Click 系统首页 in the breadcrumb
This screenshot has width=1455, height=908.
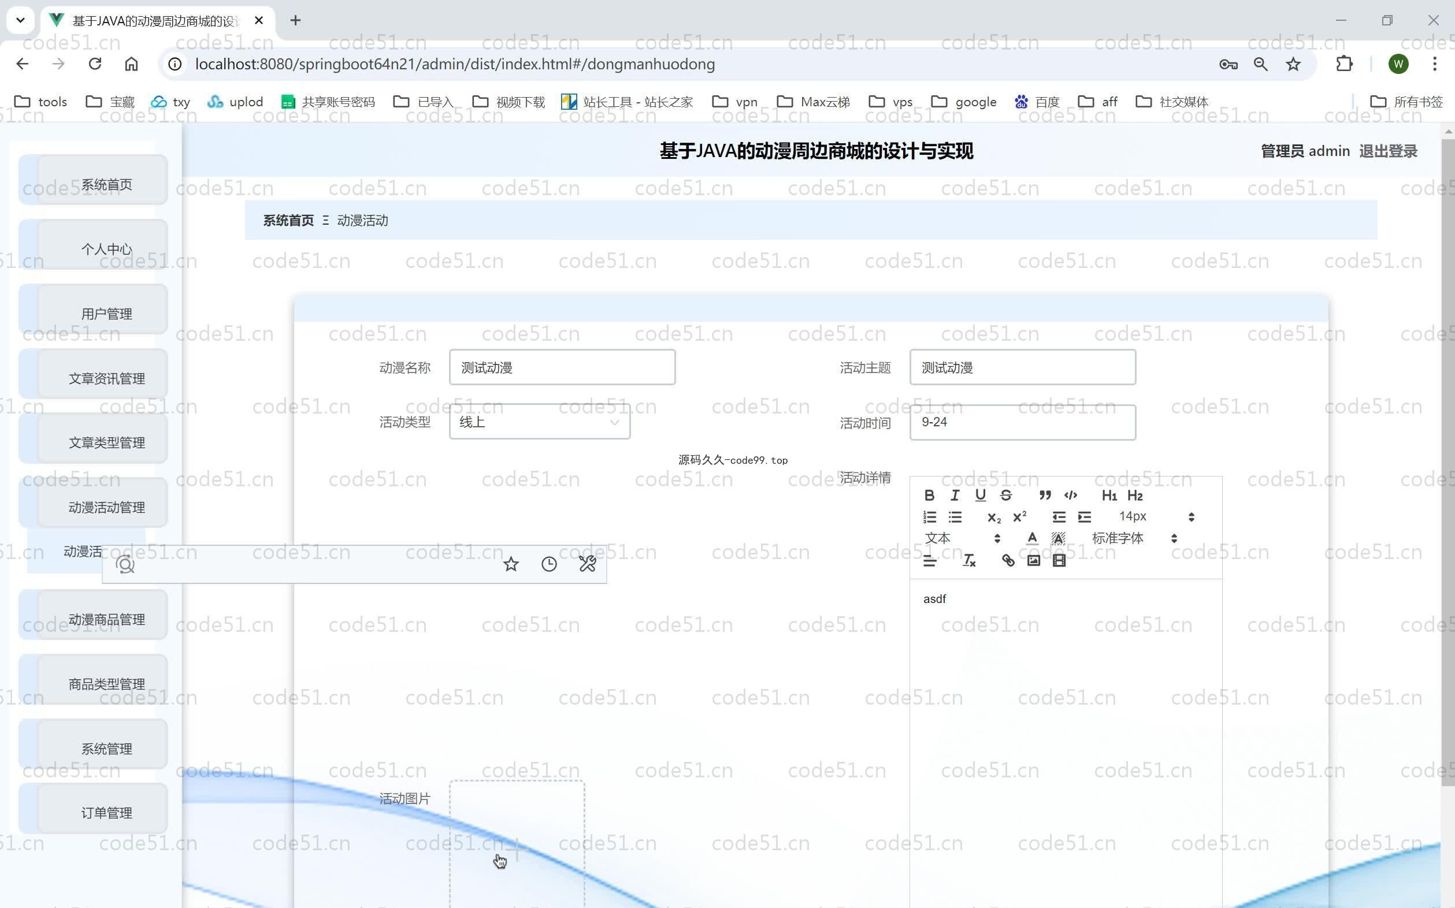288,221
